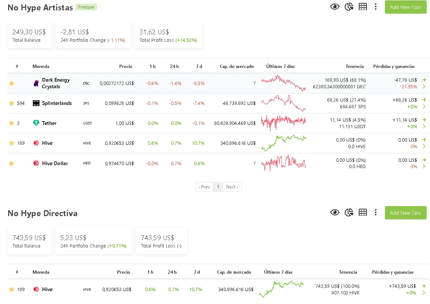
Task: Click the 743,59 US$ Total Balance card
Action: point(29,241)
